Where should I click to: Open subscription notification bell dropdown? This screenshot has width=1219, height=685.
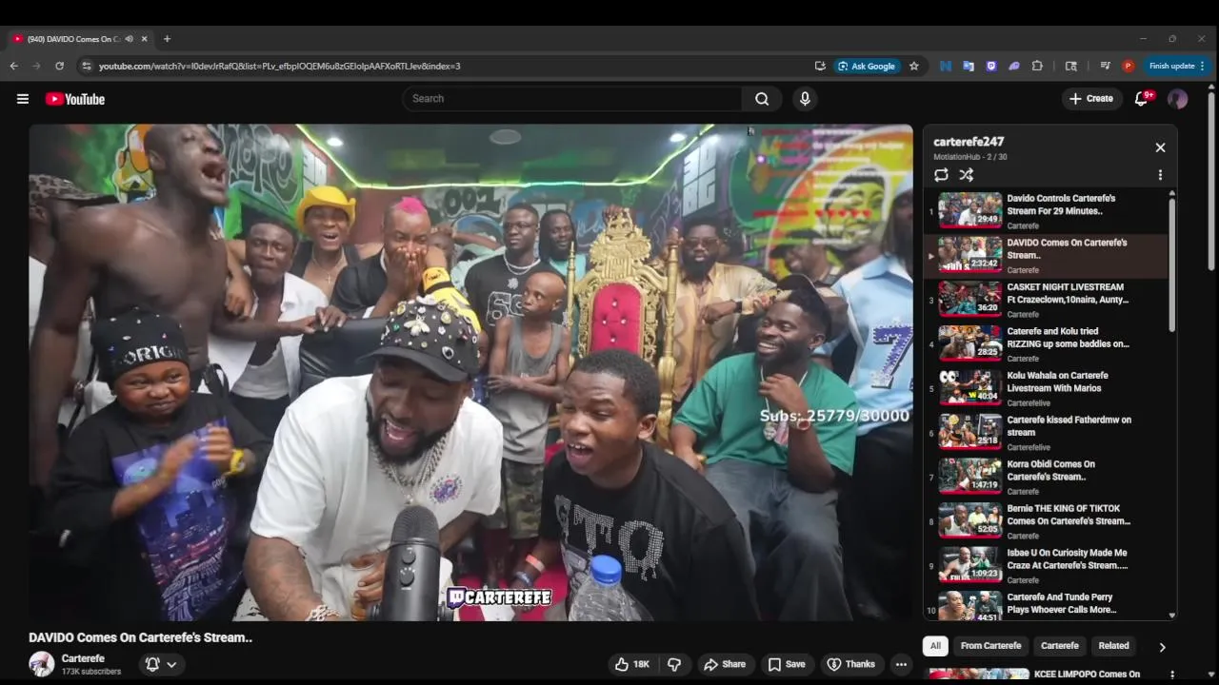(161, 664)
